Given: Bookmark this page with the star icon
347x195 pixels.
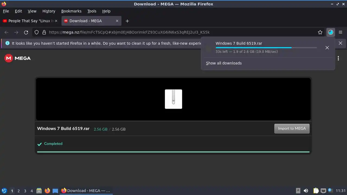Looking at the screenshot, I should [x=320, y=32].
